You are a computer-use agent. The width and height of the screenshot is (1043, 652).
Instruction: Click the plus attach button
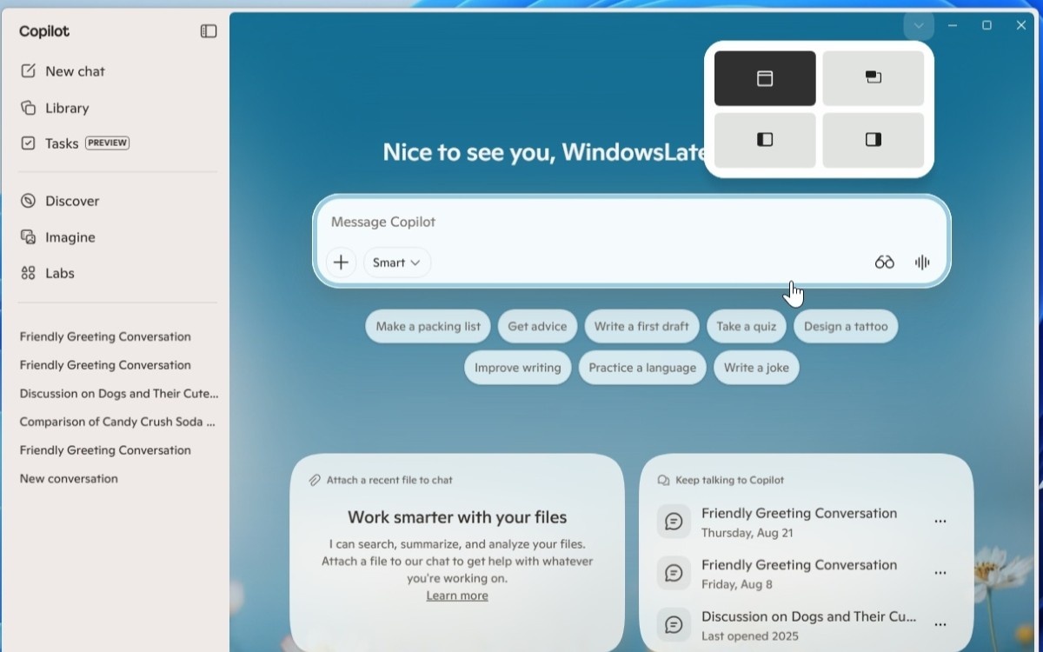(x=341, y=263)
